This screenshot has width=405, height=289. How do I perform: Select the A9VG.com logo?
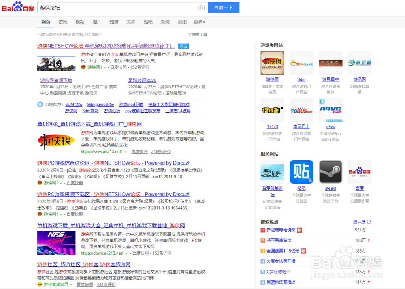(x=330, y=110)
